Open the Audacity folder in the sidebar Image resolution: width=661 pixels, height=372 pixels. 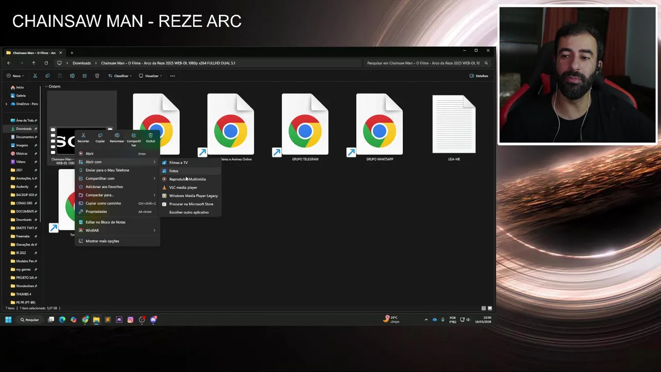[22, 187]
